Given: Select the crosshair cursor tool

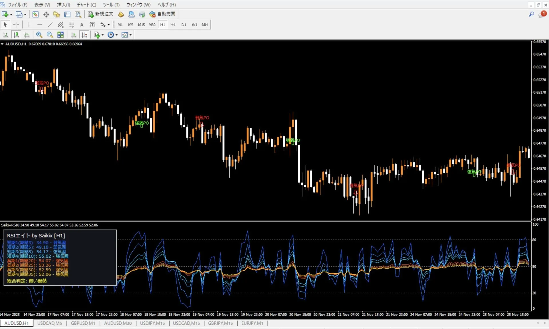Looking at the screenshot, I should (16, 25).
